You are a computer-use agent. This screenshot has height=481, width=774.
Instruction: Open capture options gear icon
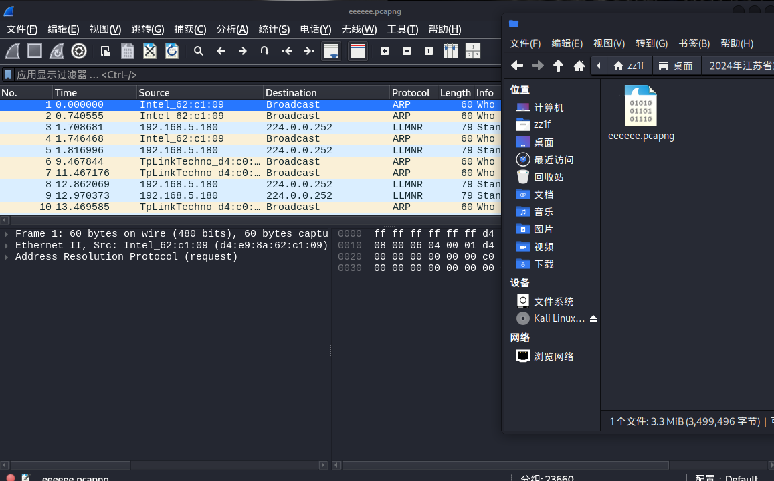[x=79, y=51]
